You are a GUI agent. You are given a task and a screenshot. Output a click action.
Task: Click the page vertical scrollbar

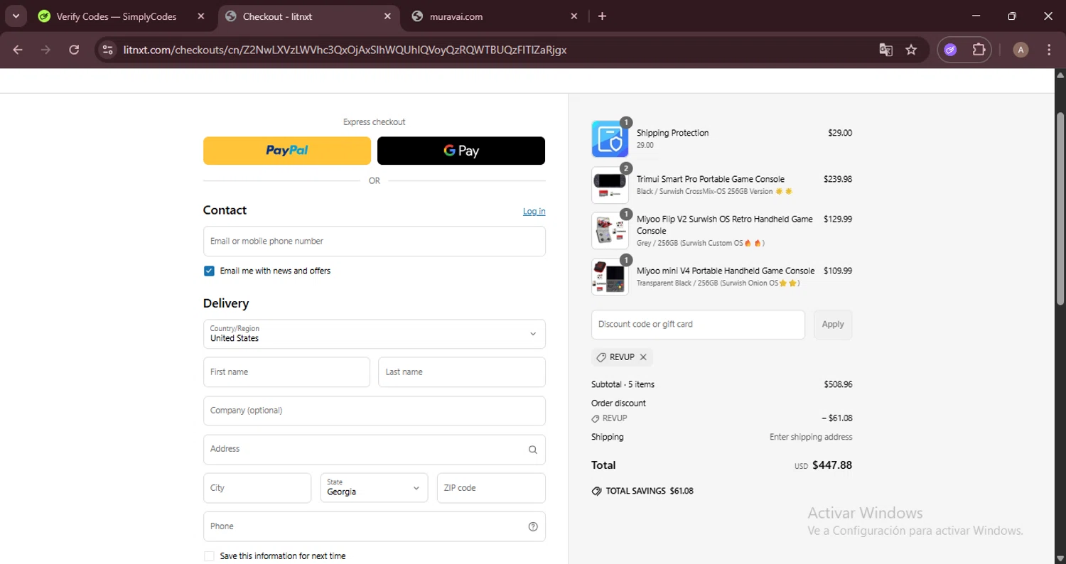tap(1060, 210)
